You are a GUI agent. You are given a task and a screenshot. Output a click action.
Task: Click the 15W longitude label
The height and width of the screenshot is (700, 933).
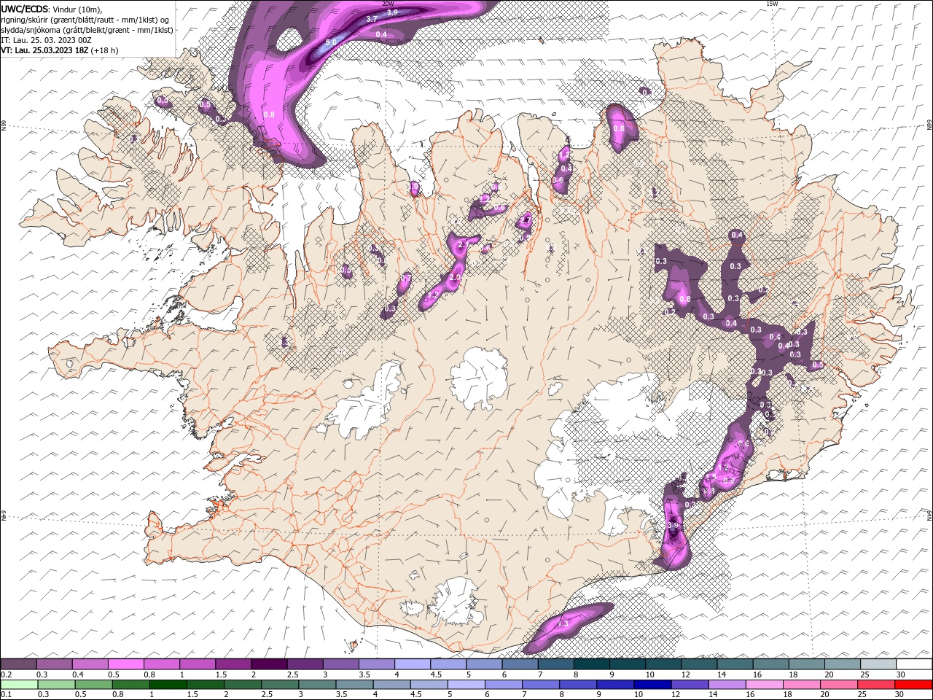point(772,4)
